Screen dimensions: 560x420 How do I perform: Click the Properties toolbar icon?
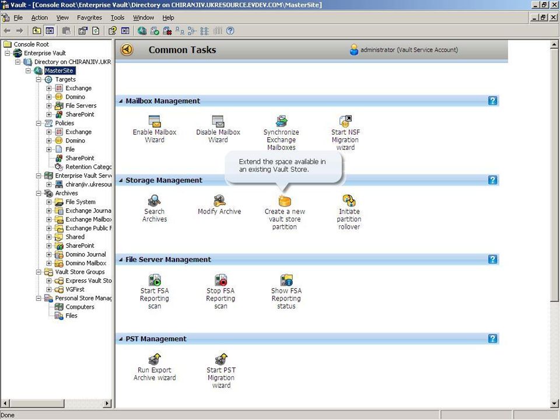[x=83, y=31]
